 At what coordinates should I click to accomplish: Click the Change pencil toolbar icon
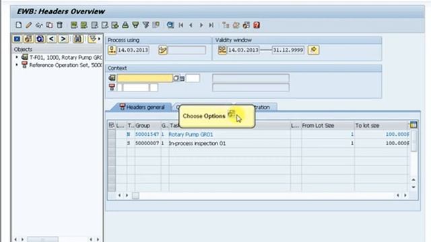28,26
